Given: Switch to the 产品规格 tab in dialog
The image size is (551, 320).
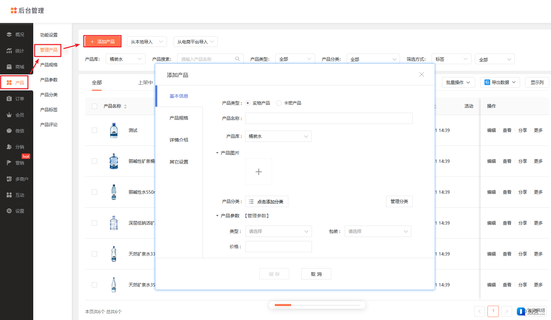Looking at the screenshot, I should [179, 118].
